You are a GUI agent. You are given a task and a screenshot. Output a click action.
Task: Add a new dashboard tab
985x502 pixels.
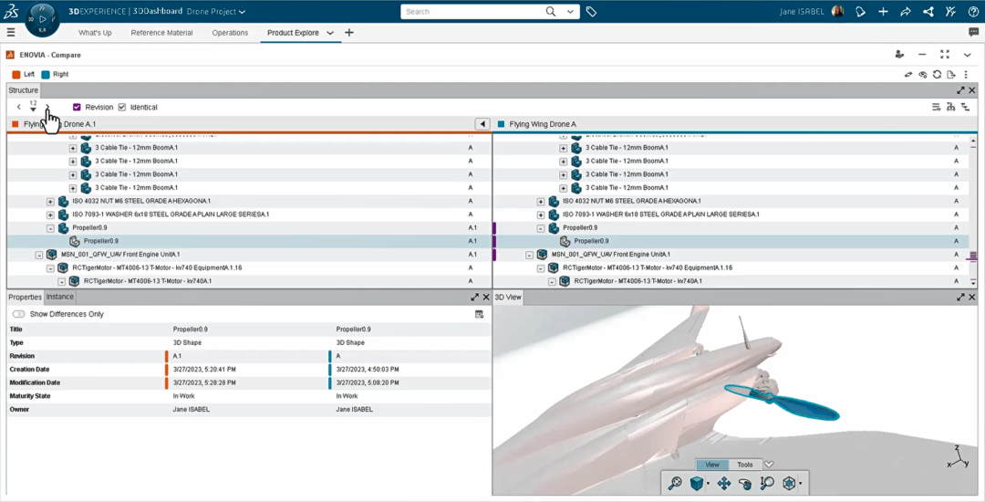(349, 33)
